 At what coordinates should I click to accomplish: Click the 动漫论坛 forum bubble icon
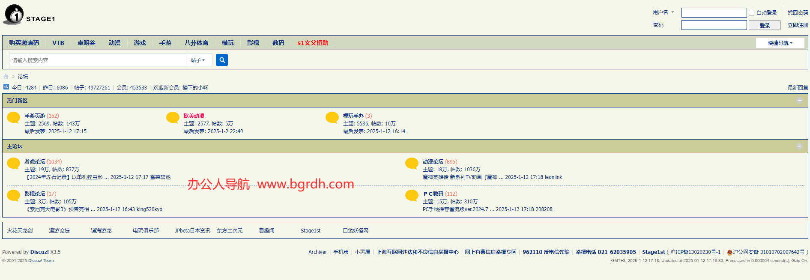[x=412, y=163]
